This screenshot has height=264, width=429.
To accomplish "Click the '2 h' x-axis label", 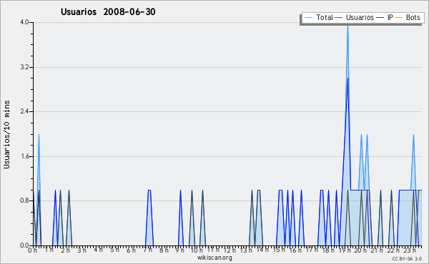I will coord(65,250).
